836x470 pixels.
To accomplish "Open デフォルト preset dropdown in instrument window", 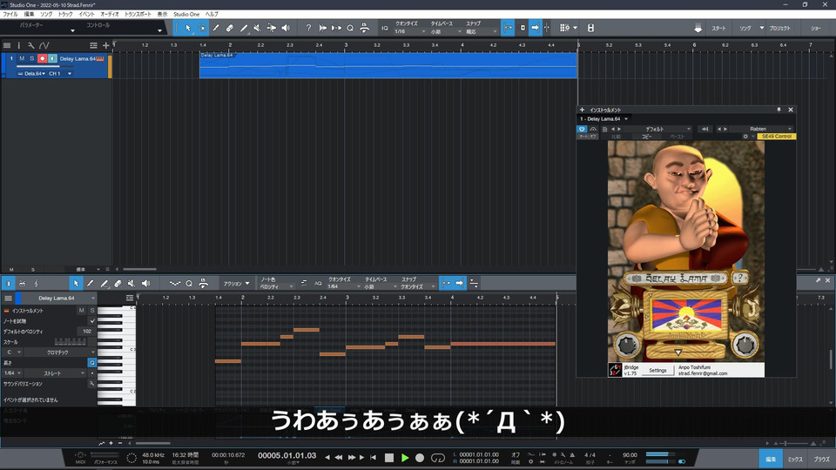I will pos(658,129).
